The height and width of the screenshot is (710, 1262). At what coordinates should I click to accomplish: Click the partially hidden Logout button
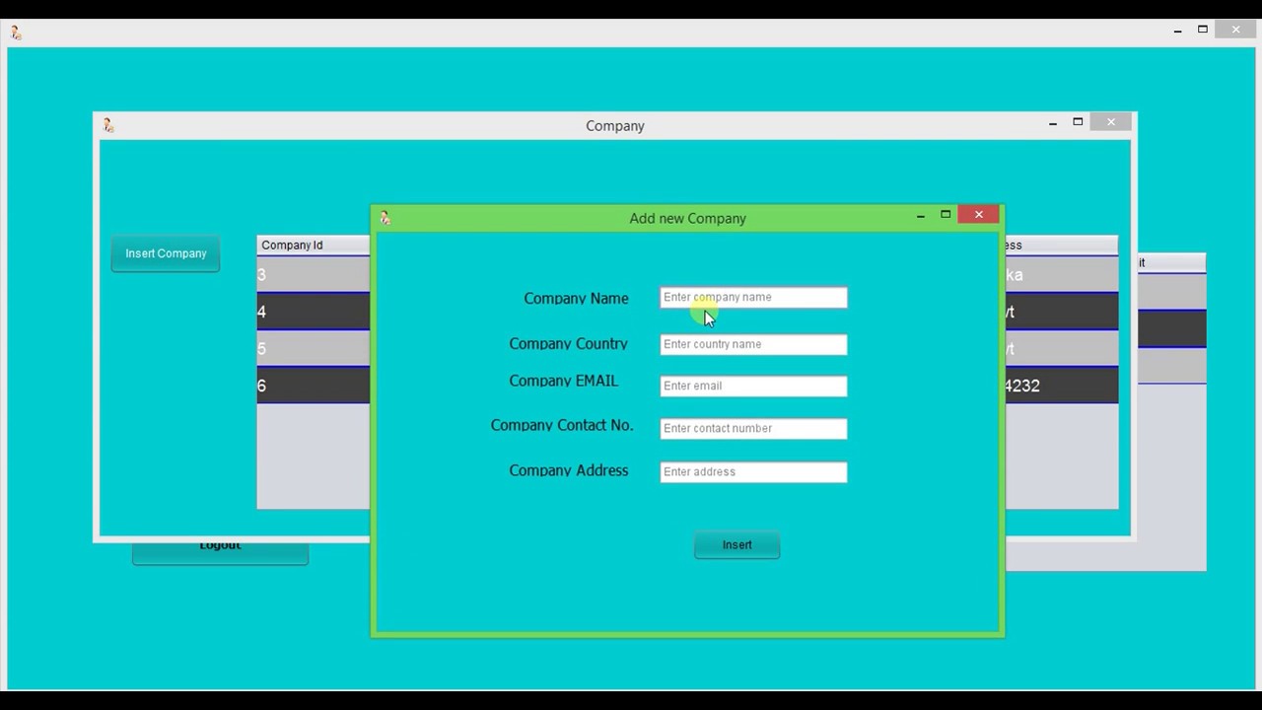click(x=220, y=551)
